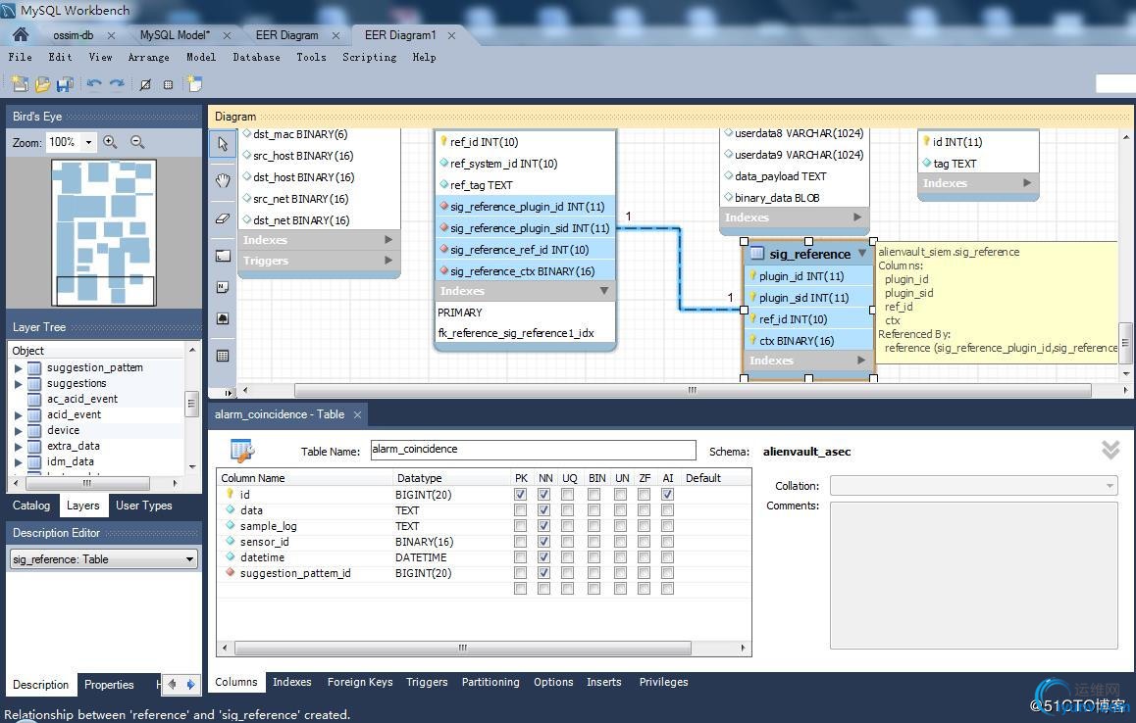Open the Database menu
Image resolution: width=1136 pixels, height=723 pixels.
256,57
